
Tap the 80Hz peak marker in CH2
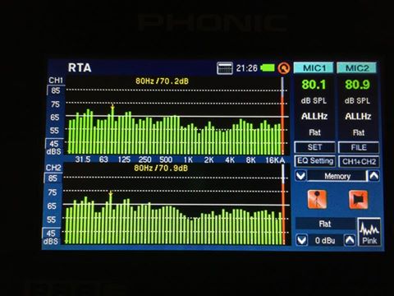click(x=111, y=194)
